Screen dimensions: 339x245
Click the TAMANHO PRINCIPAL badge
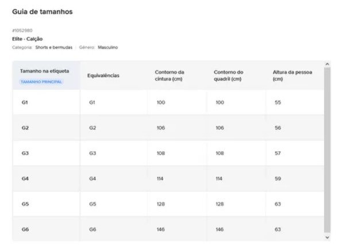41,82
